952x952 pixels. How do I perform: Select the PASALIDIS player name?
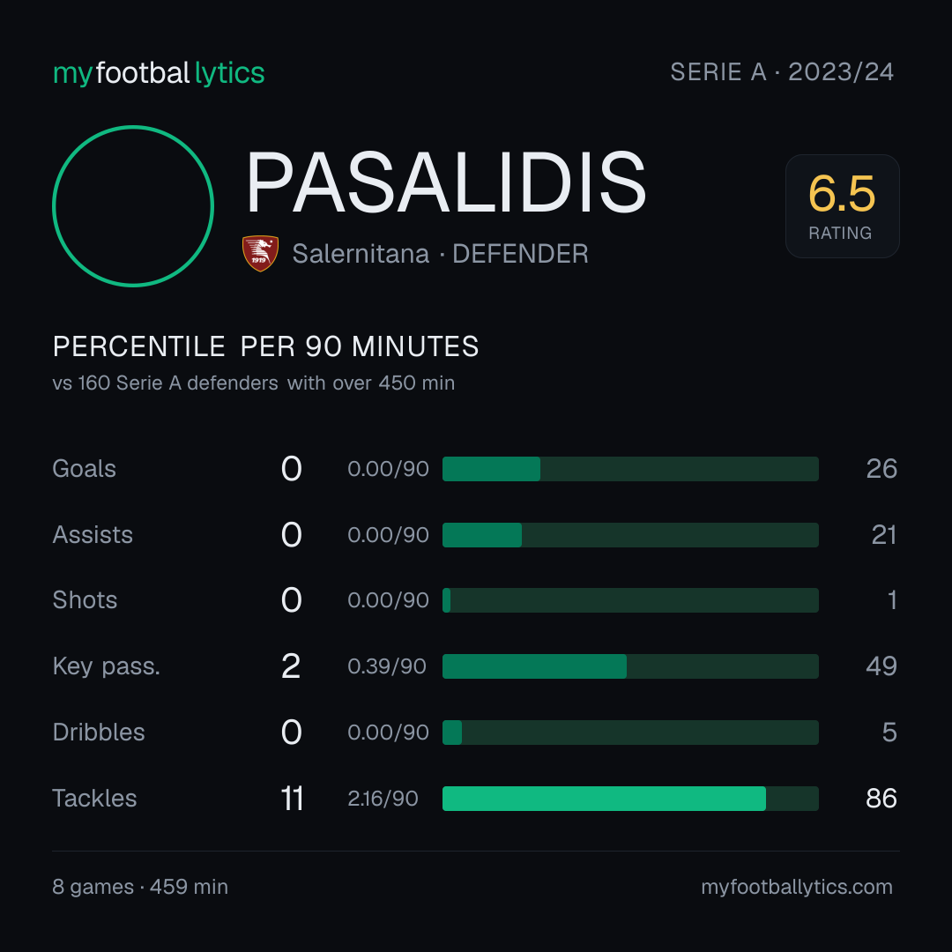point(446,182)
